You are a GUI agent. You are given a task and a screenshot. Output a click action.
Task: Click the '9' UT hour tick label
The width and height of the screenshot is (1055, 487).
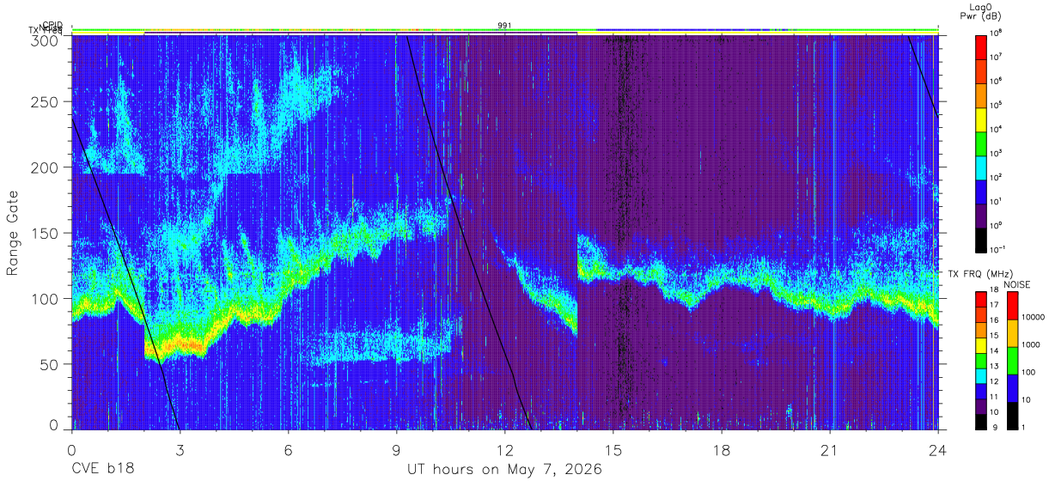(396, 448)
